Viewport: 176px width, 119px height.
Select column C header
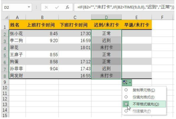pos(75,17)
